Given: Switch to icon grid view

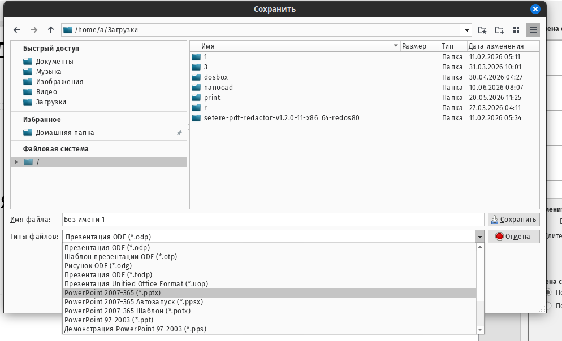Looking at the screenshot, I should [516, 30].
